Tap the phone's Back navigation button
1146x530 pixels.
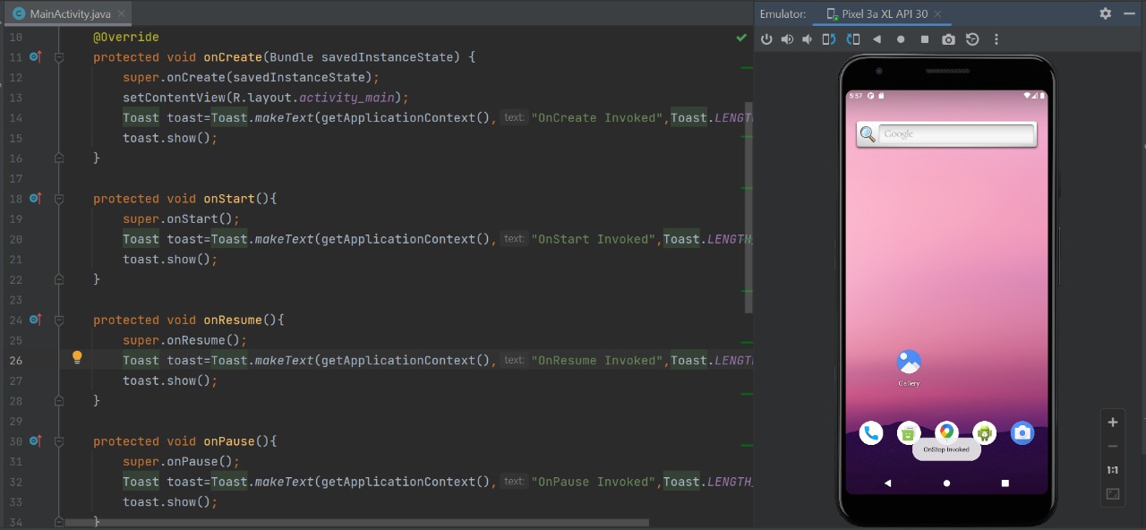(887, 483)
